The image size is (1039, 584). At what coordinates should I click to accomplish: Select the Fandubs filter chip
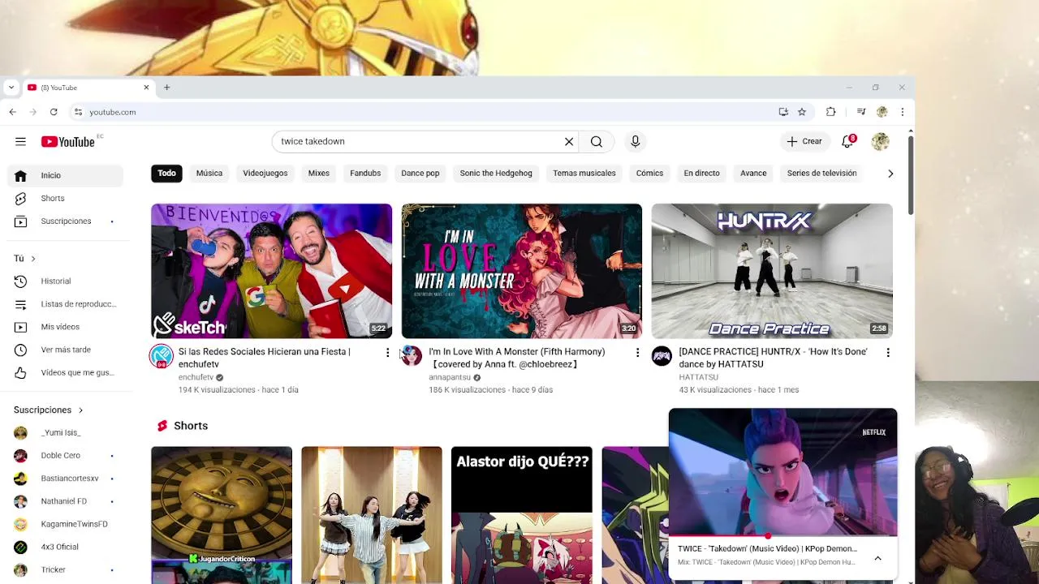[365, 173]
